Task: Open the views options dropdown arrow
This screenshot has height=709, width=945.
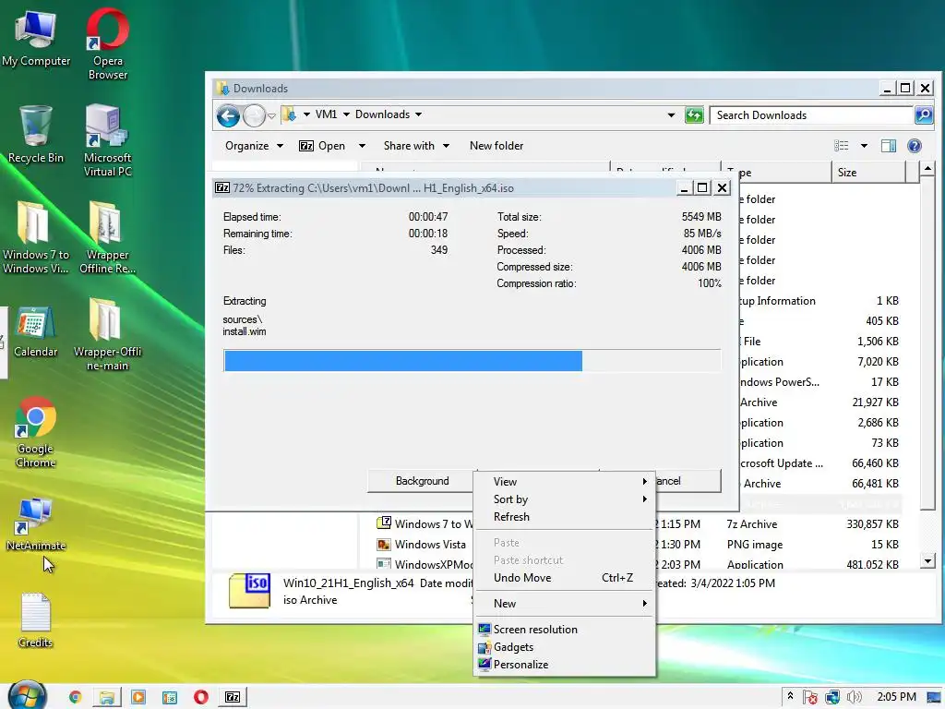Action: tap(864, 146)
